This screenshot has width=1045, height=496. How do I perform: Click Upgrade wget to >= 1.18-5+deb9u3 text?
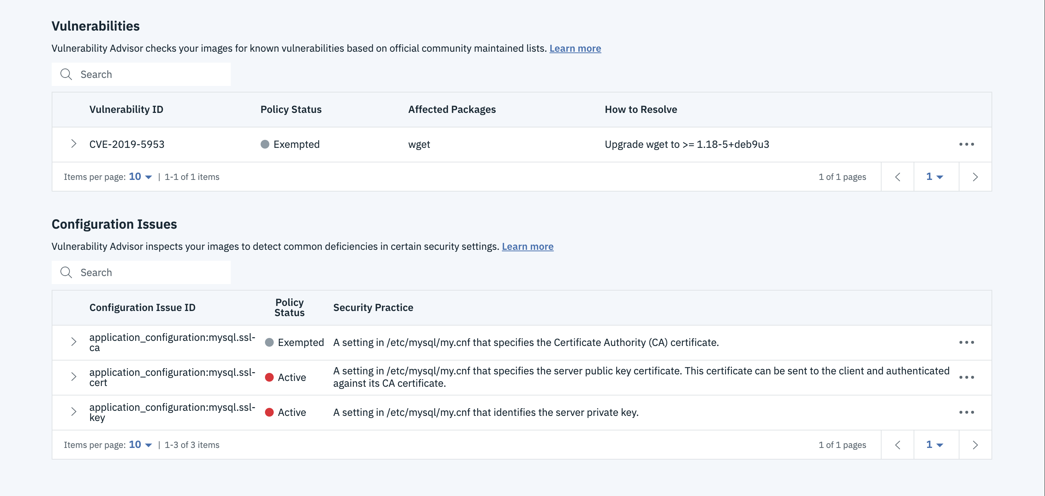coord(687,145)
